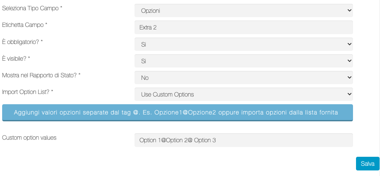Image resolution: width=380 pixels, height=176 pixels.
Task: Click the Custom option values label
Action: [30, 138]
